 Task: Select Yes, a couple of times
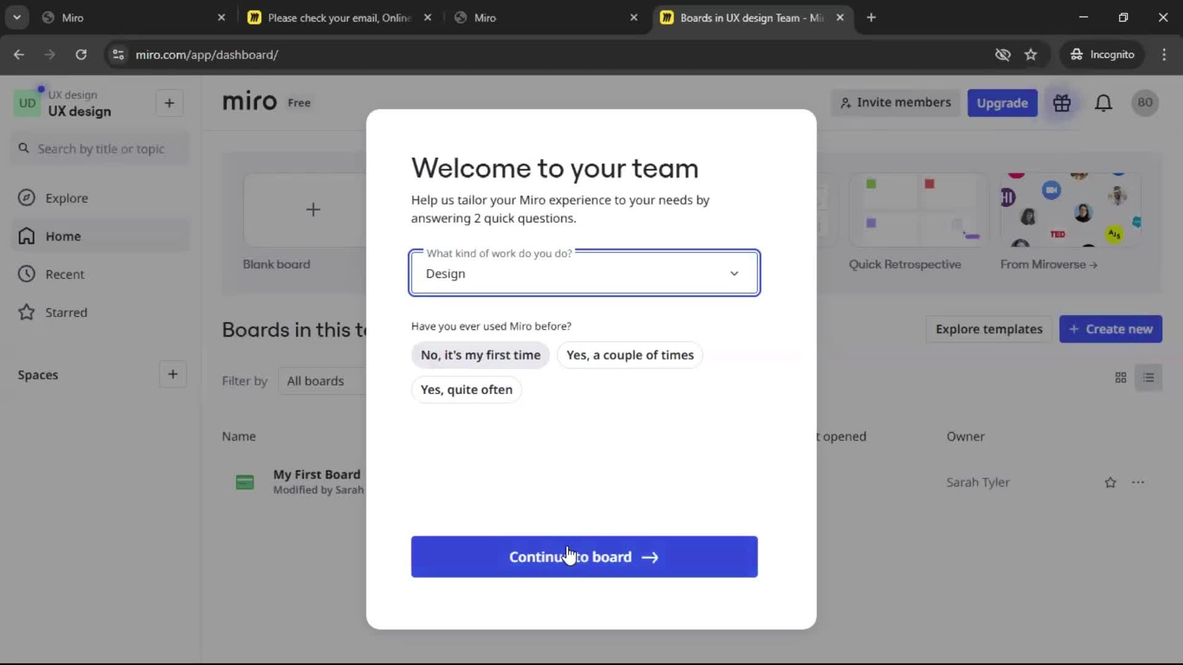[x=630, y=355]
